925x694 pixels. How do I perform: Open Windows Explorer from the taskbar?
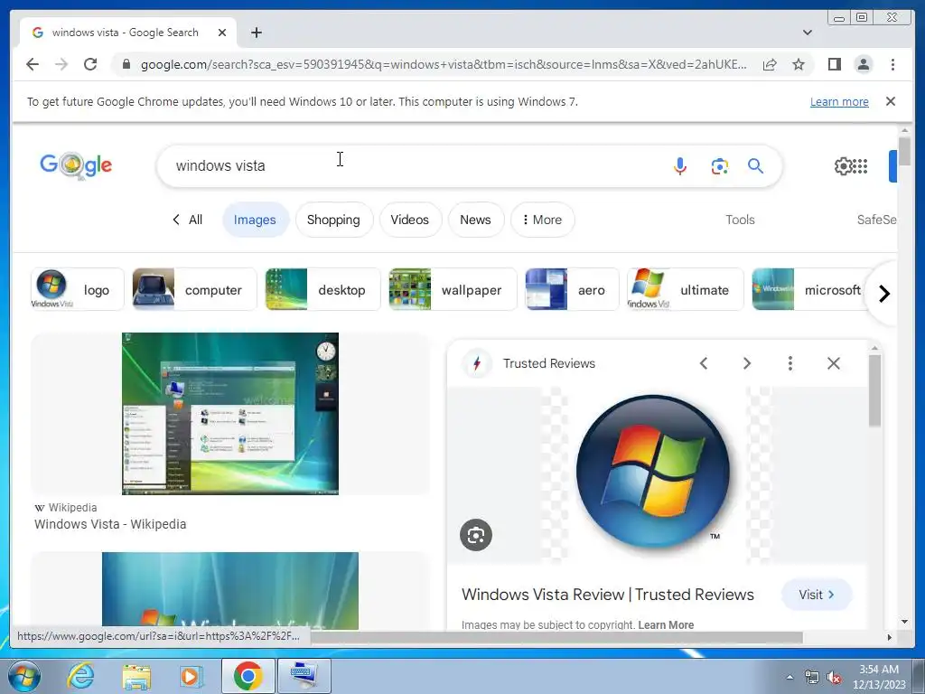click(136, 676)
